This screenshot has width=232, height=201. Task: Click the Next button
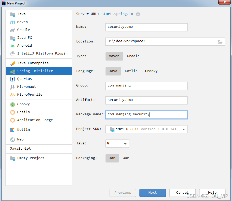coord(153,193)
